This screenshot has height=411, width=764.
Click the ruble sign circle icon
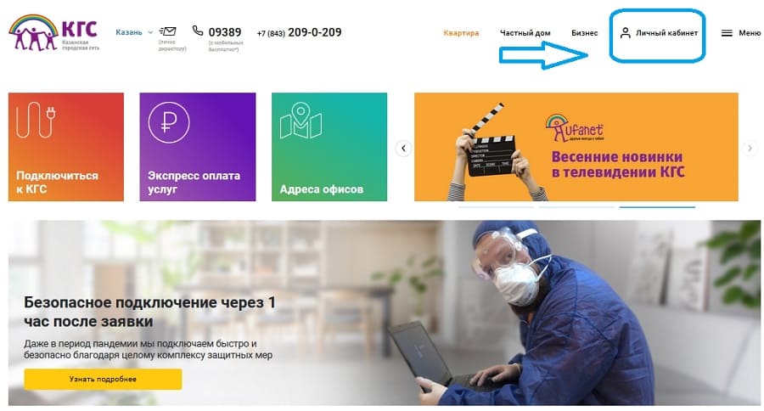click(x=169, y=122)
